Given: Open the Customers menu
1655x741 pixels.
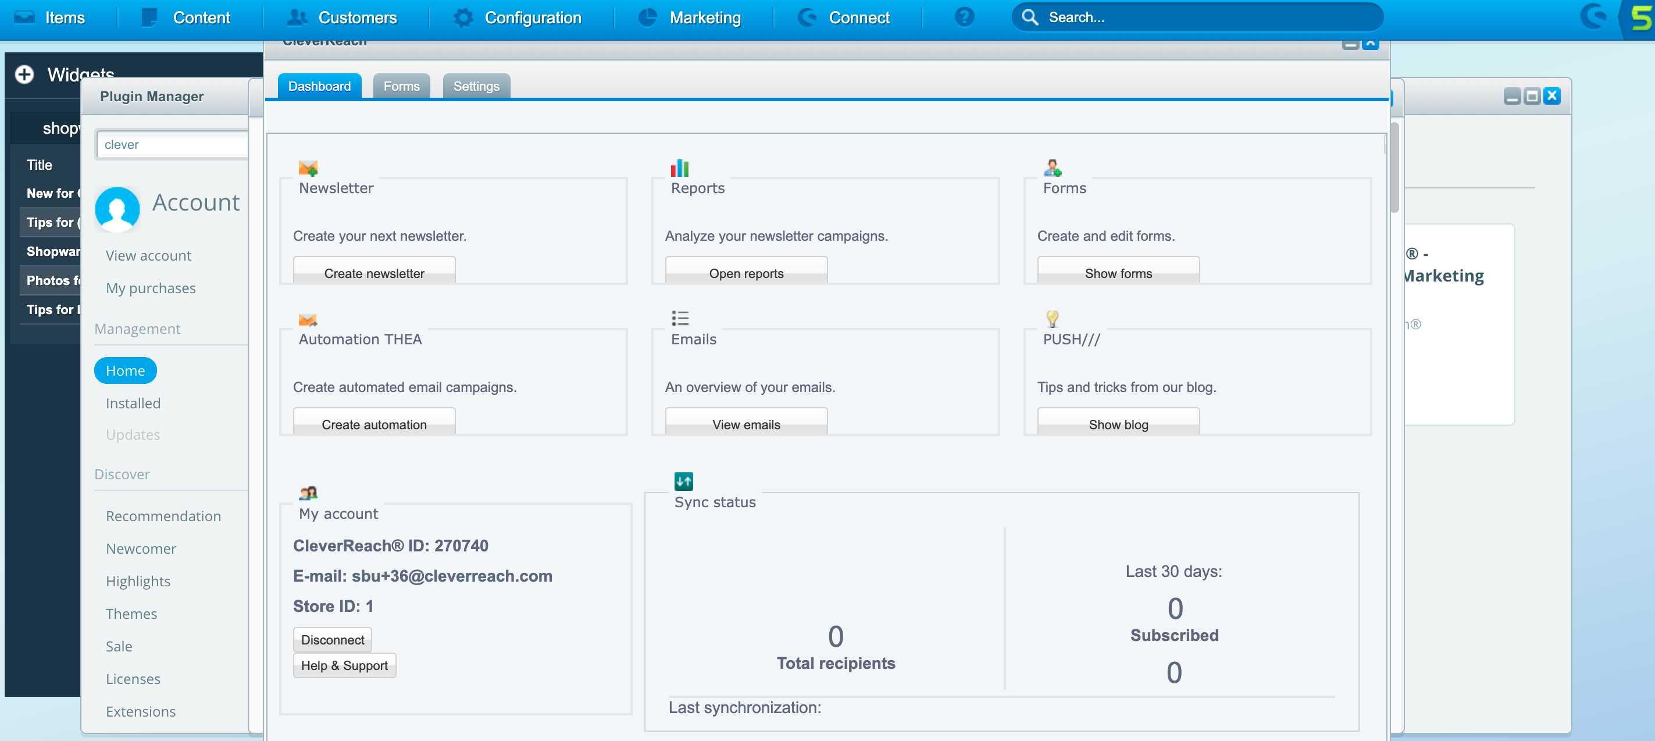Looking at the screenshot, I should click(x=356, y=17).
